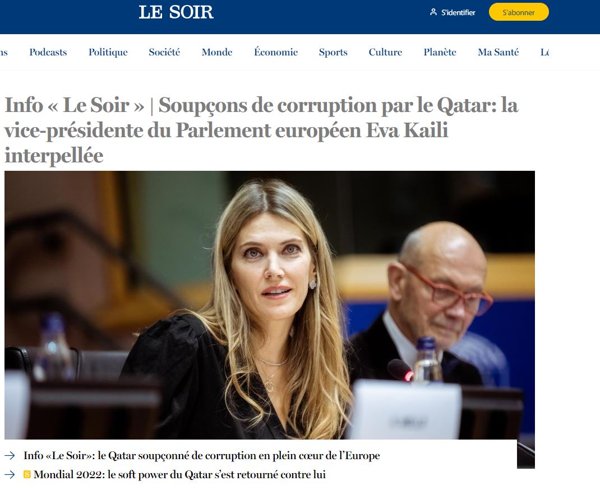Go to Culture section
The width and height of the screenshot is (600, 495).
click(x=385, y=52)
